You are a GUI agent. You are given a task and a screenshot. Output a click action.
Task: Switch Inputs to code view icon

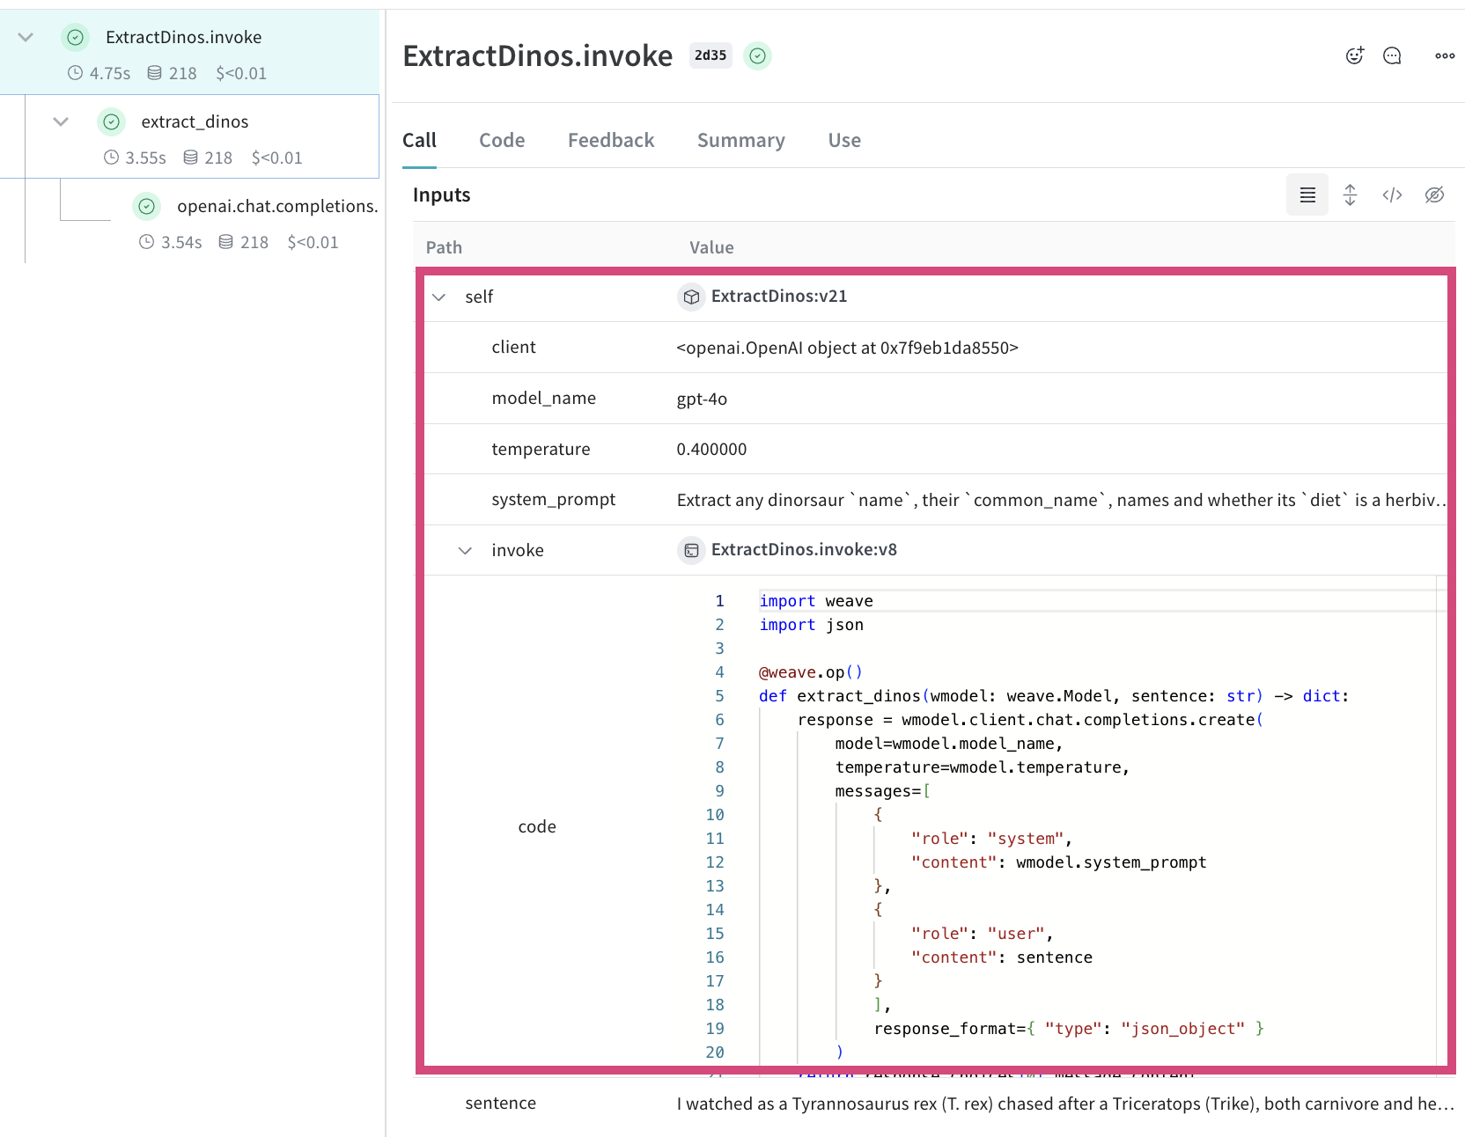click(x=1392, y=194)
